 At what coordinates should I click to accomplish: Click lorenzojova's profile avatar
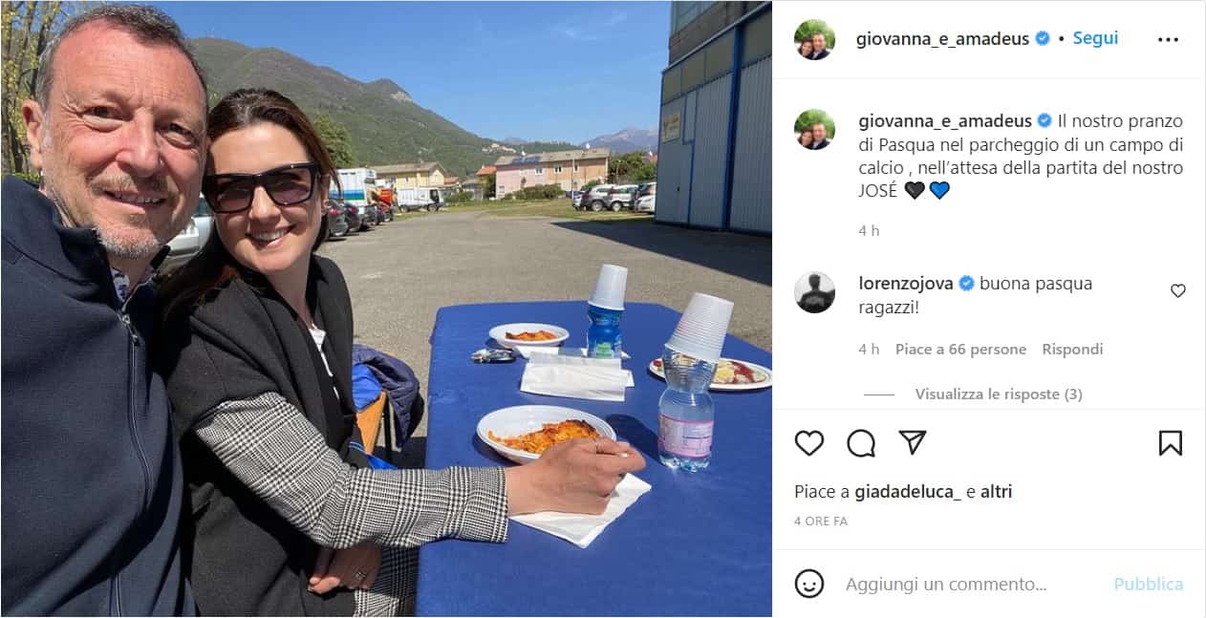(815, 292)
